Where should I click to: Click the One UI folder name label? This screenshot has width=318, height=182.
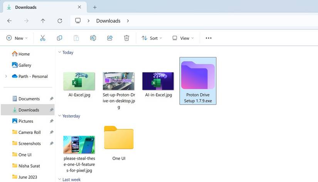(119, 158)
